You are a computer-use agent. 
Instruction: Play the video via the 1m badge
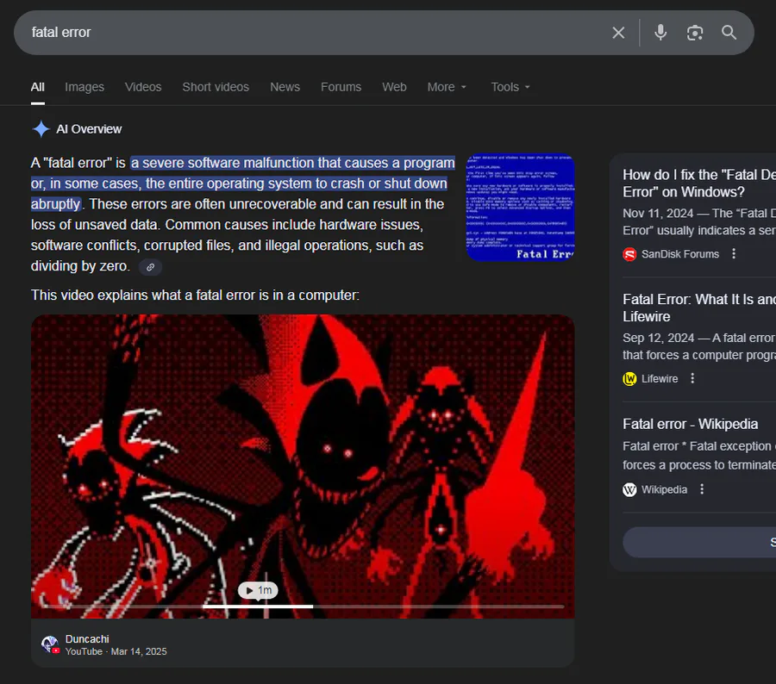(x=259, y=590)
